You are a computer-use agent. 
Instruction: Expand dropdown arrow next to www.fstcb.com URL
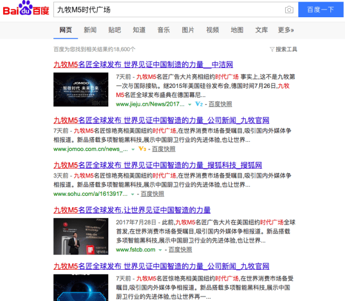coord(160,250)
